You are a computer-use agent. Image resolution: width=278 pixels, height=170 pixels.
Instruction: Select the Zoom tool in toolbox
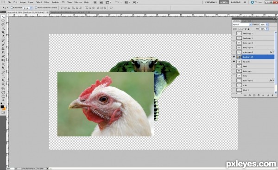coord(3,100)
